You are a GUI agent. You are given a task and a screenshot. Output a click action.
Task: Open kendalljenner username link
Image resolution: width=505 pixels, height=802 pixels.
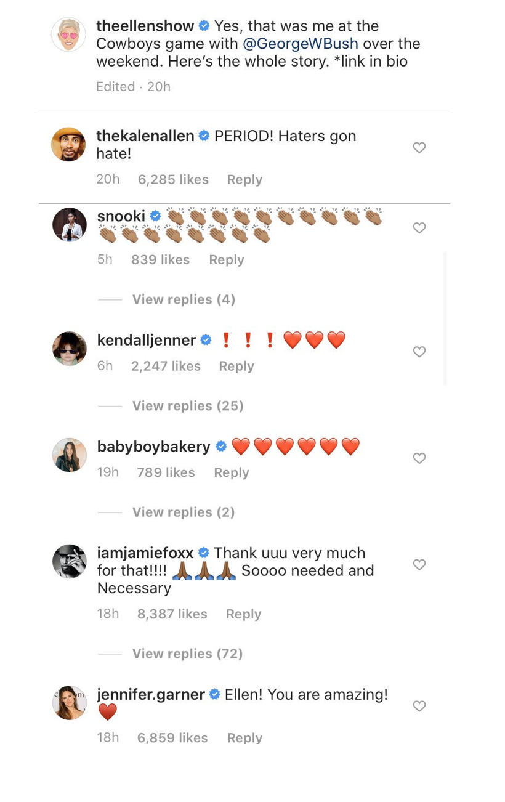pos(147,340)
